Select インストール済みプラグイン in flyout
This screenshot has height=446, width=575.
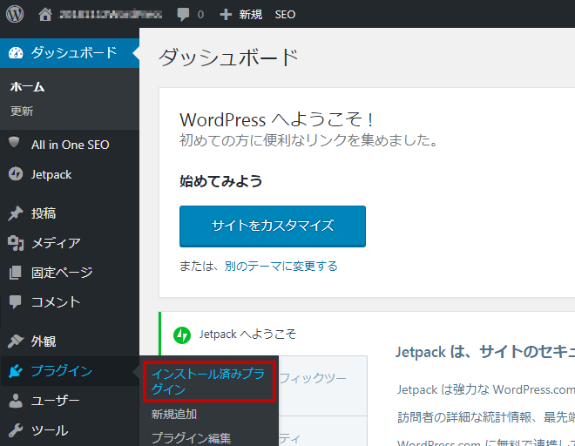(x=208, y=382)
